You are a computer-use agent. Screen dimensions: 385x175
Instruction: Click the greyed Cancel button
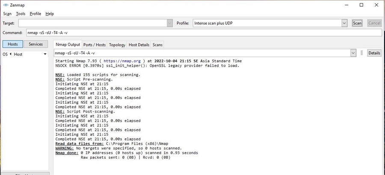point(374,23)
